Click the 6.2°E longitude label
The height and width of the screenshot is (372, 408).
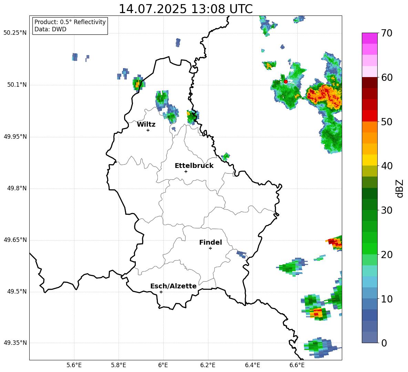tap(208, 365)
